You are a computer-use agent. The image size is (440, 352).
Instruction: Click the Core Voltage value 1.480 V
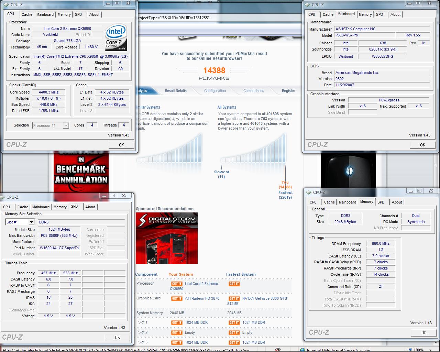(x=91, y=47)
